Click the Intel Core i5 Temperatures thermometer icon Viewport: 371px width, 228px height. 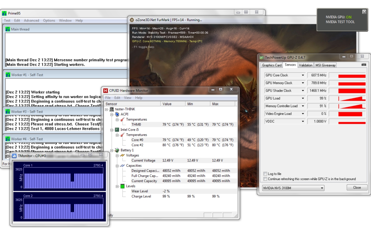122,135
